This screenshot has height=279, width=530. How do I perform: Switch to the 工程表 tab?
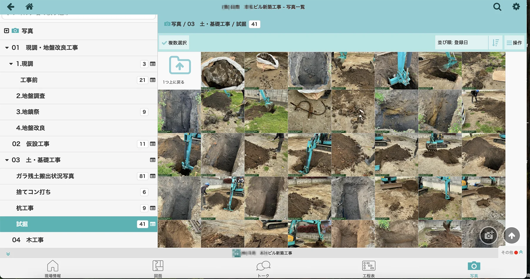click(368, 268)
